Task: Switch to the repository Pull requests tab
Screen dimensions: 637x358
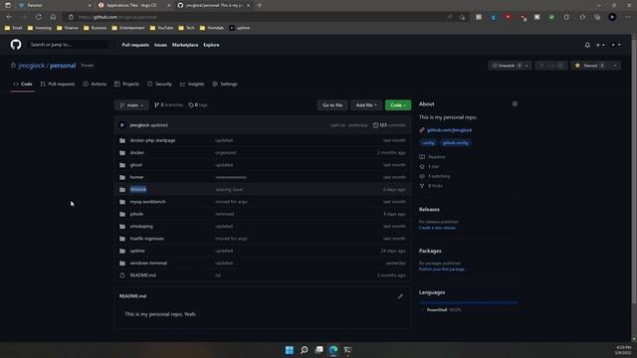Action: 58,84
